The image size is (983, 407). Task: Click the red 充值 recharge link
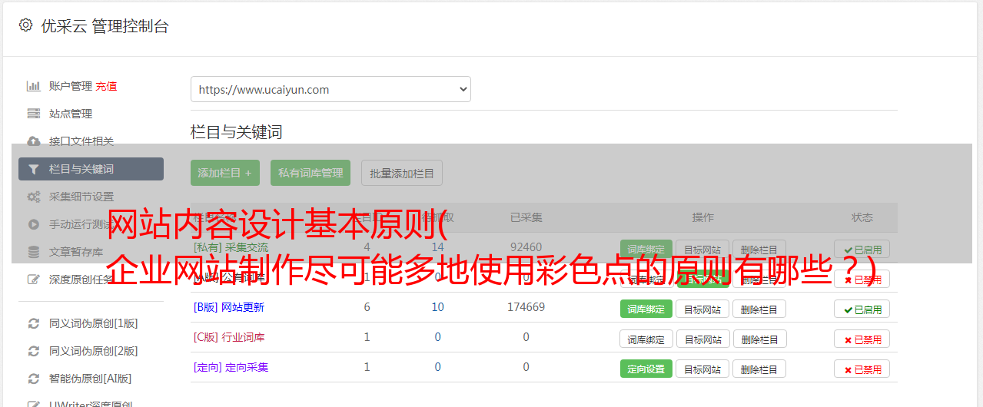[107, 86]
